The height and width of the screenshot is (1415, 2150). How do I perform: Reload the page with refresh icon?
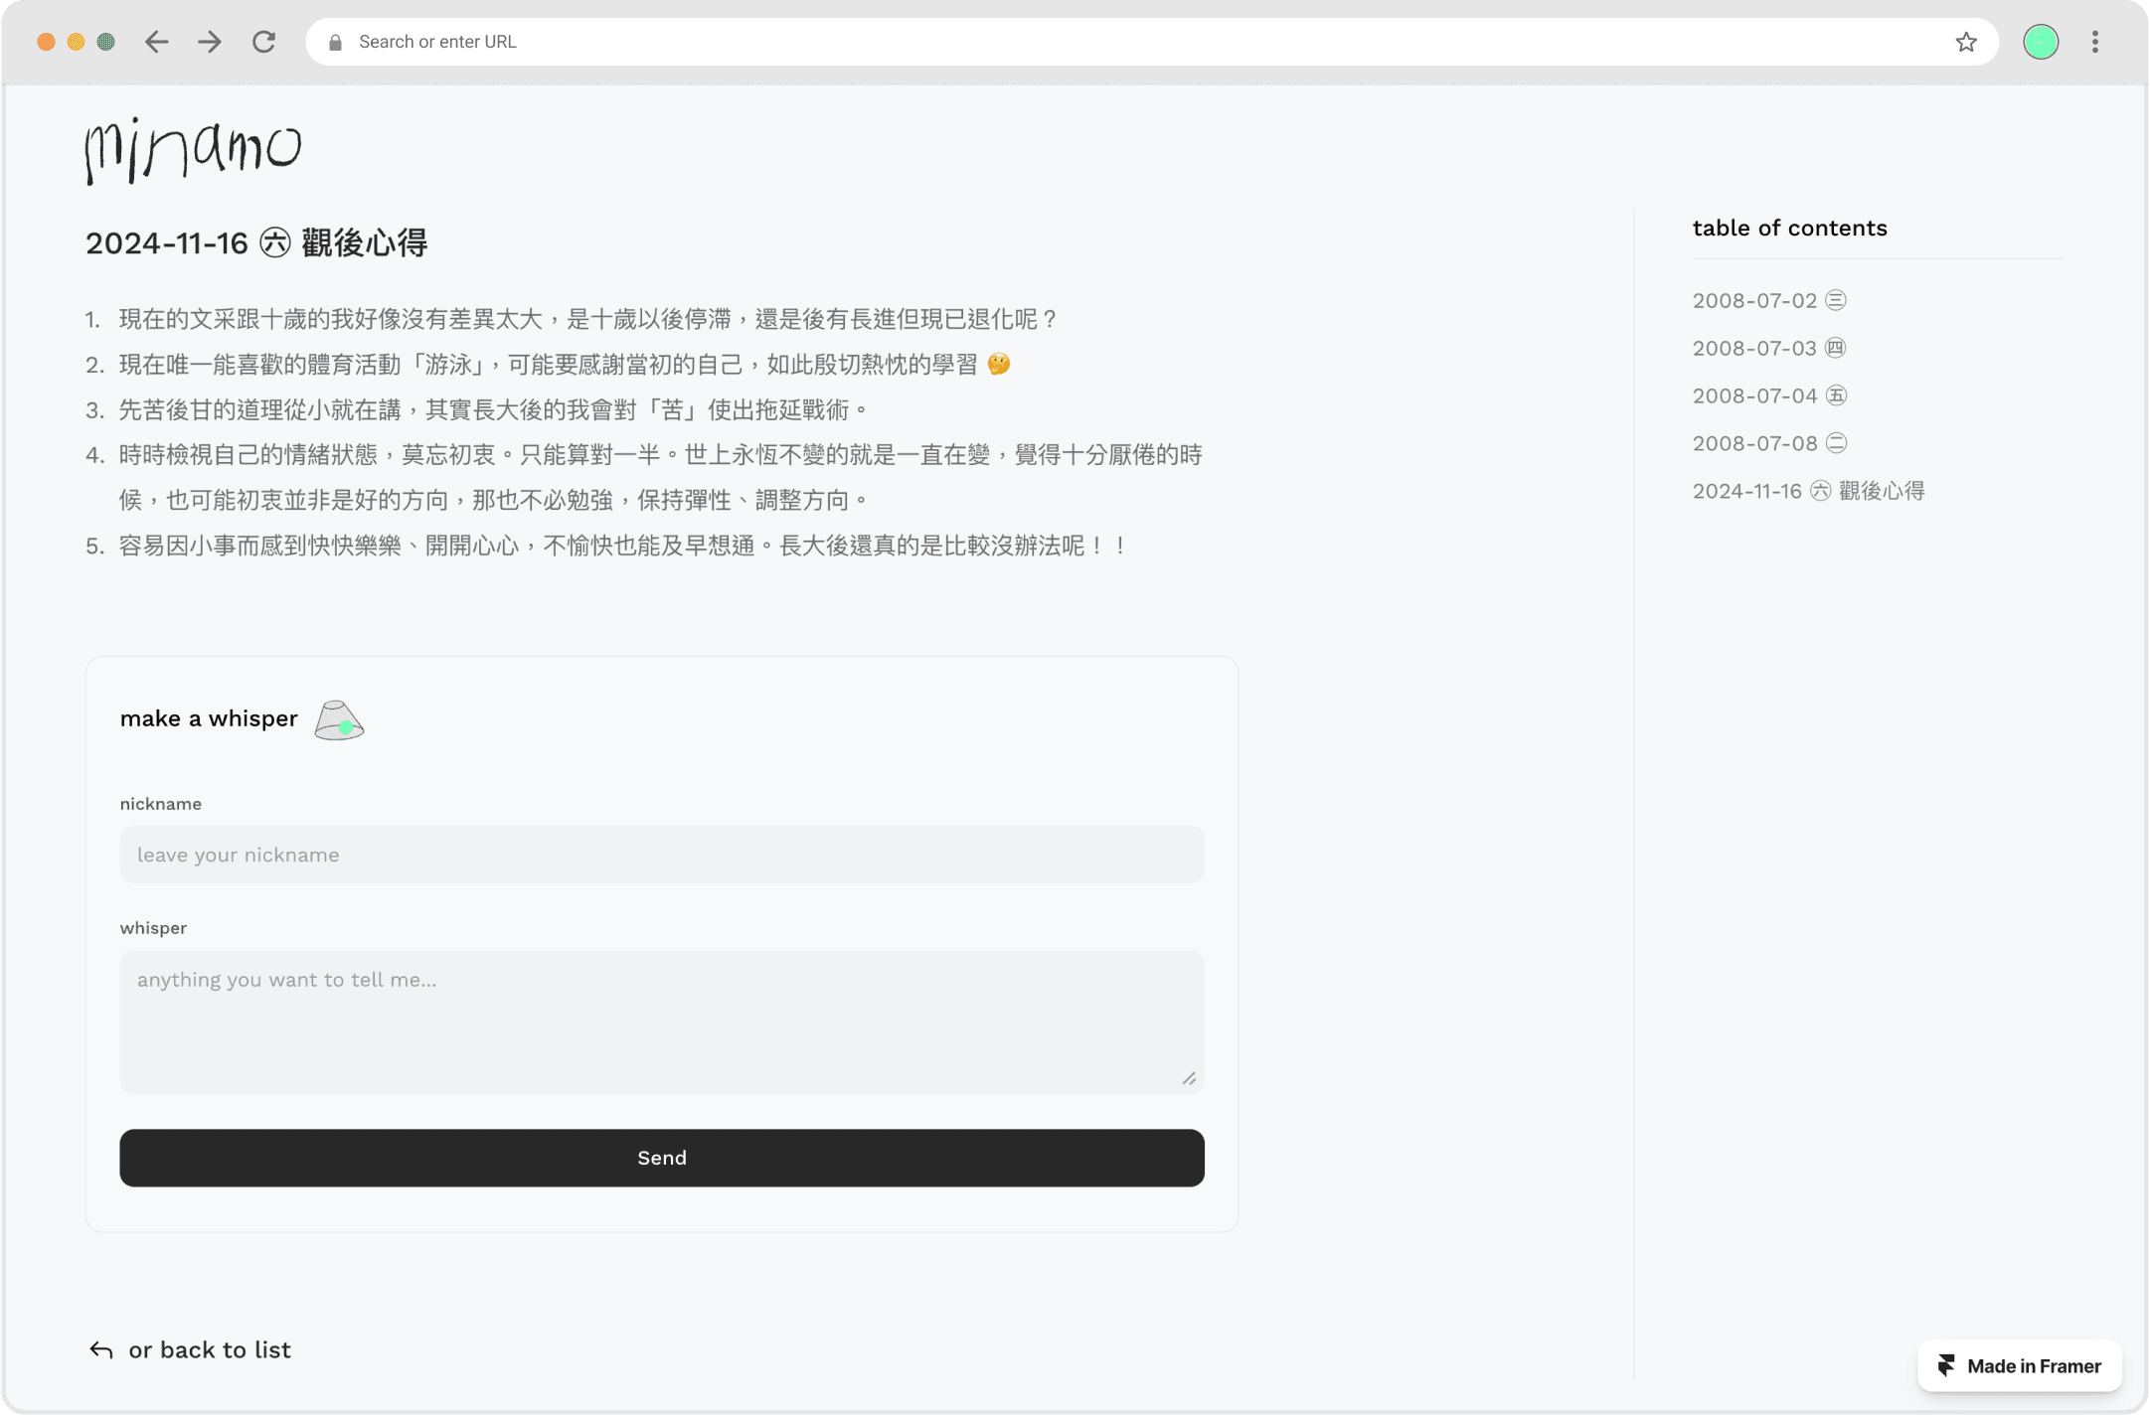point(263,42)
